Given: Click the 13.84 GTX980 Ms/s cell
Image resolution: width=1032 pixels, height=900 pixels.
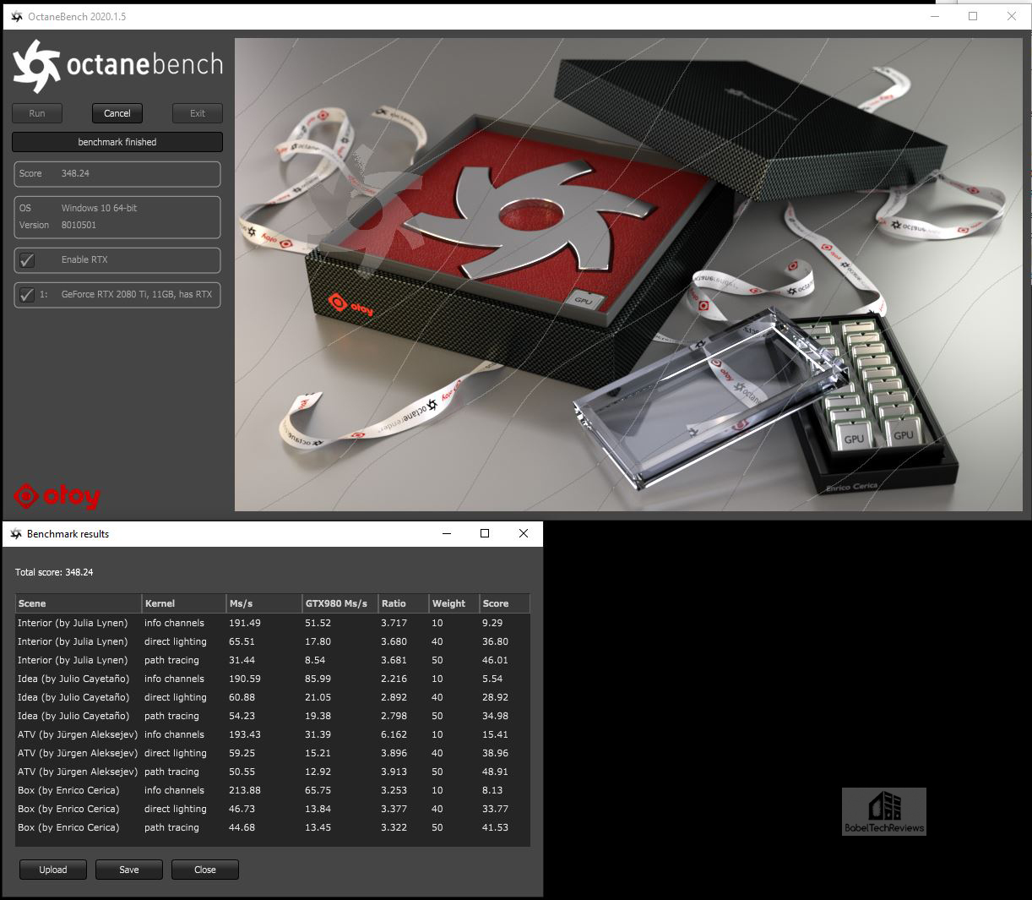Looking at the screenshot, I should coord(318,809).
